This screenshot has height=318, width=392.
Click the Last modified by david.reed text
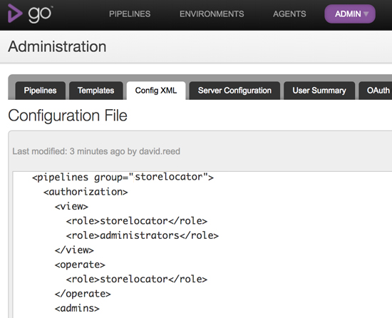tap(96, 151)
